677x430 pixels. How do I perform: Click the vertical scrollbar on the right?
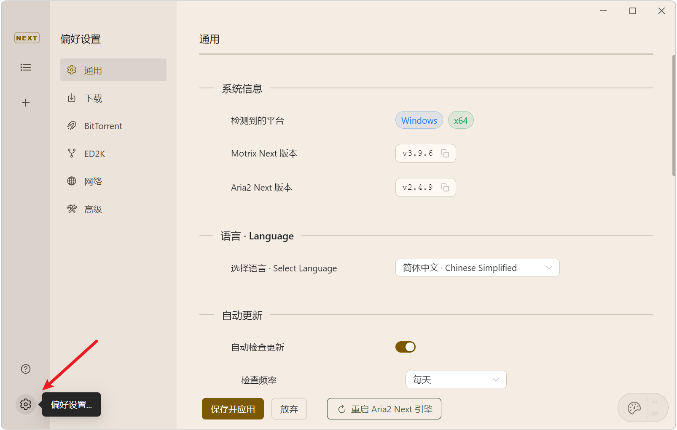coord(674,116)
